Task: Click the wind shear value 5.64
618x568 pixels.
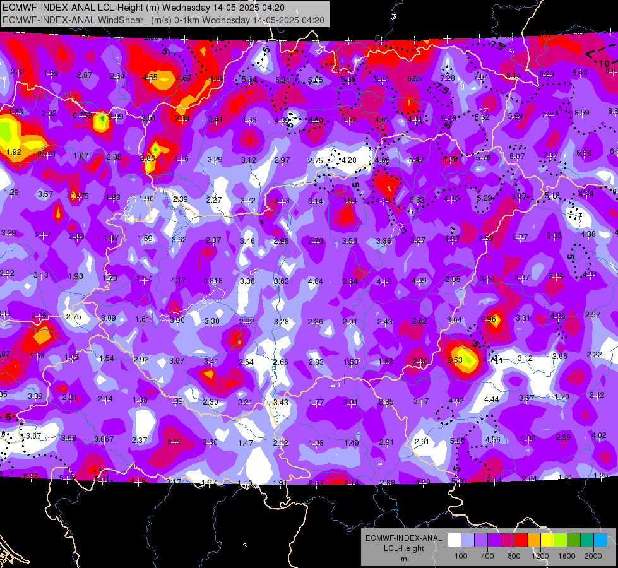Action: [249, 80]
